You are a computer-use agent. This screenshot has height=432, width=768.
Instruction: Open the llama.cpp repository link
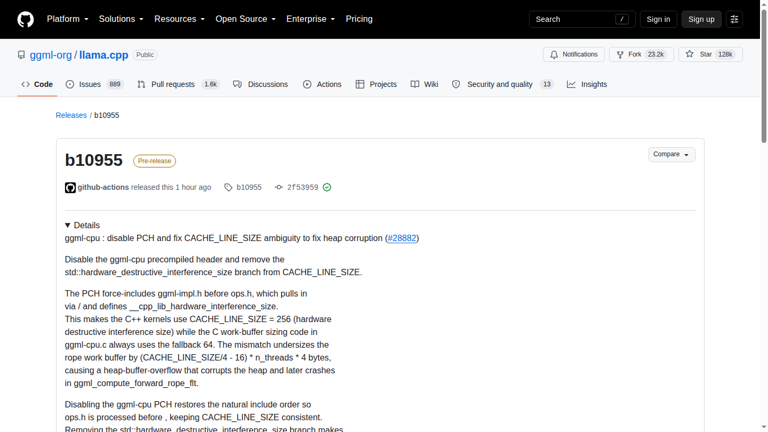pyautogui.click(x=104, y=55)
